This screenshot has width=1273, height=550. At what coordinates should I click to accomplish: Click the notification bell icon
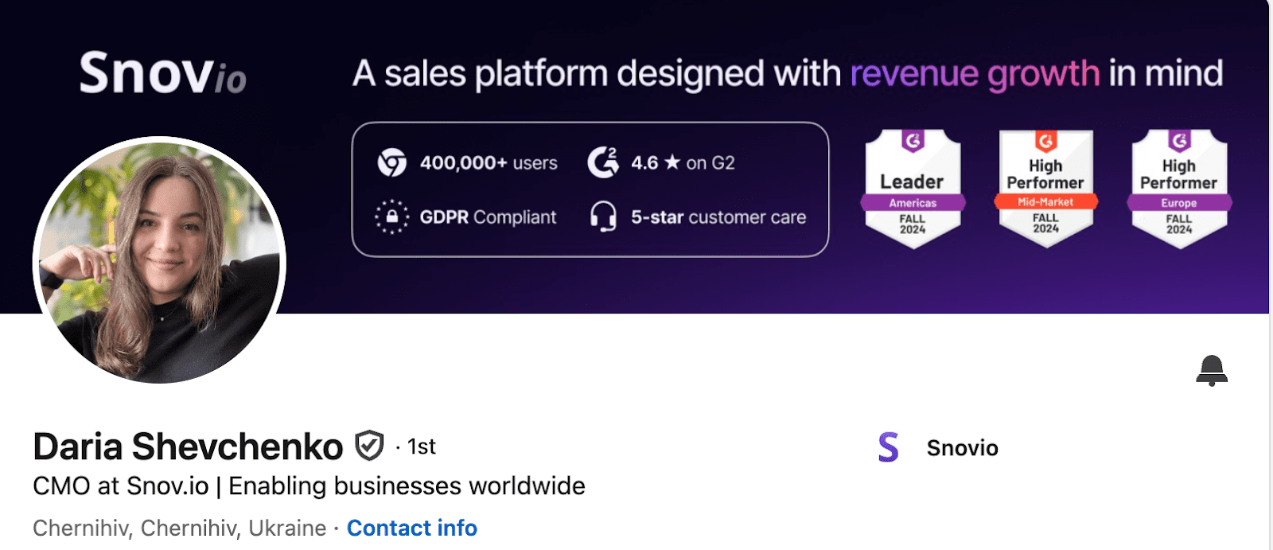pyautogui.click(x=1212, y=370)
